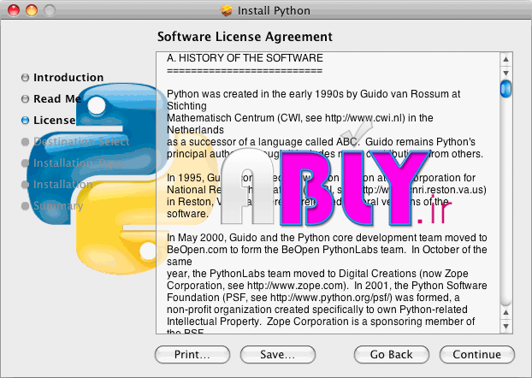Screen dimensions: 532x378
Task: Click the Installation Type step
Action: [77, 162]
